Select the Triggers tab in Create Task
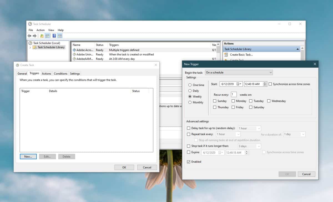Viewport: 333px width, 202px height. [34, 73]
